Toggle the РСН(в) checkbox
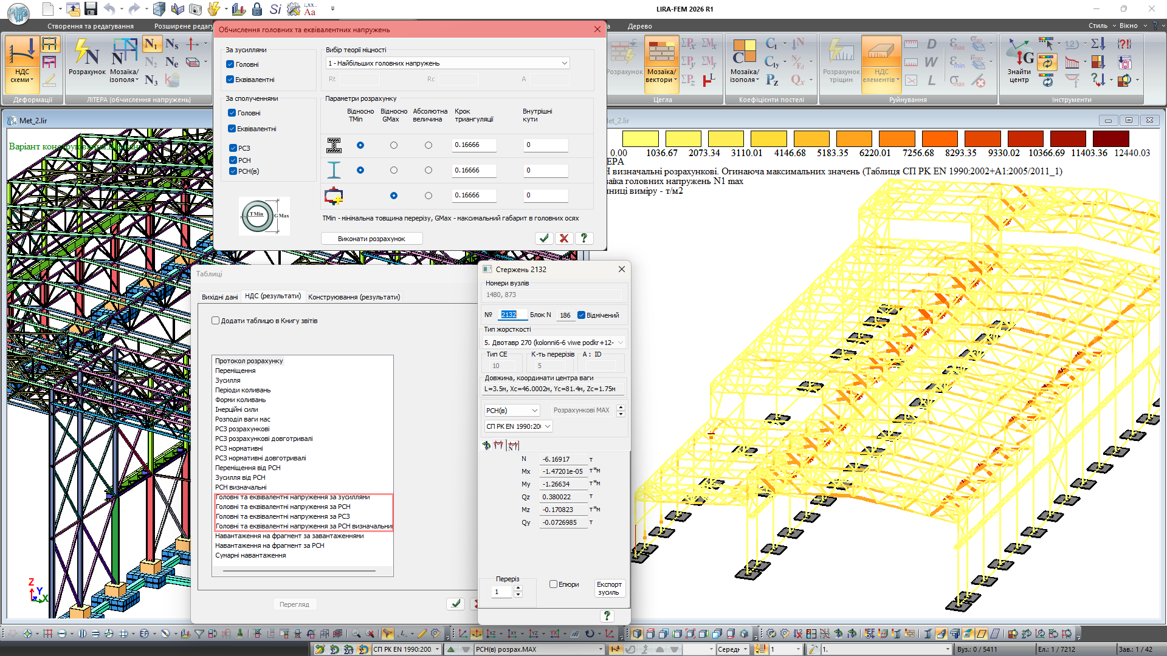 pos(233,171)
